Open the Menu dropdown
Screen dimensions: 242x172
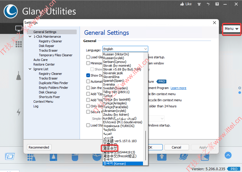[232, 29]
